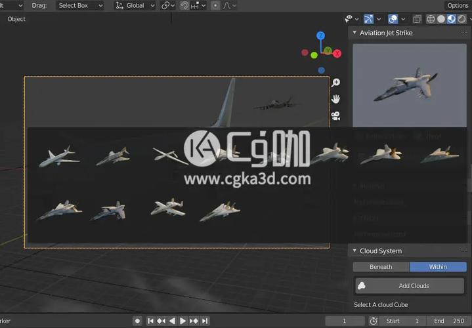Click the red X axis gizmo handle

tap(337, 54)
